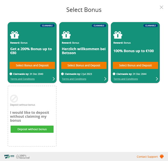Click the green Deposit without bonus button
This screenshot has width=168, height=161.
point(32,129)
